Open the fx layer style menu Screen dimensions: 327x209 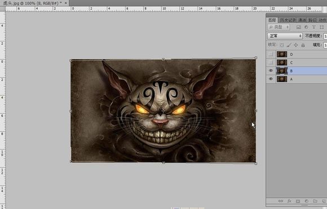point(289,201)
